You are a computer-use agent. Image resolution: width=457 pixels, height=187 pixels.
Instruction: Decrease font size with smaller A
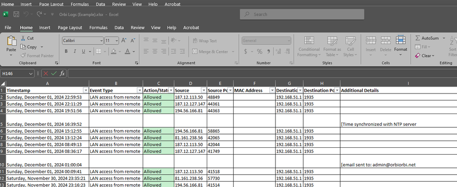[x=133, y=41]
